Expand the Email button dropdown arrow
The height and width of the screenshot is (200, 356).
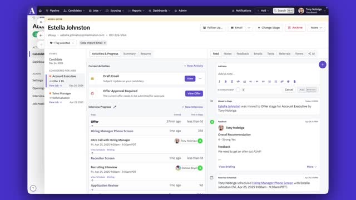click(x=249, y=28)
